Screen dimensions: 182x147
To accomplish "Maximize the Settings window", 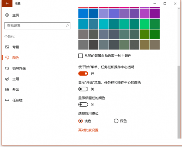I will click(165, 4).
